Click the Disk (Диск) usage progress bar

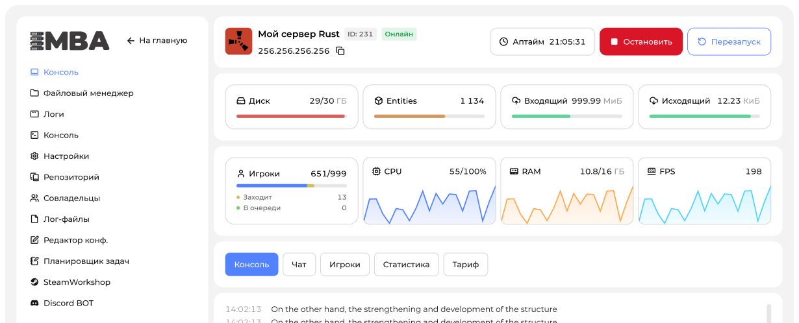click(x=291, y=116)
